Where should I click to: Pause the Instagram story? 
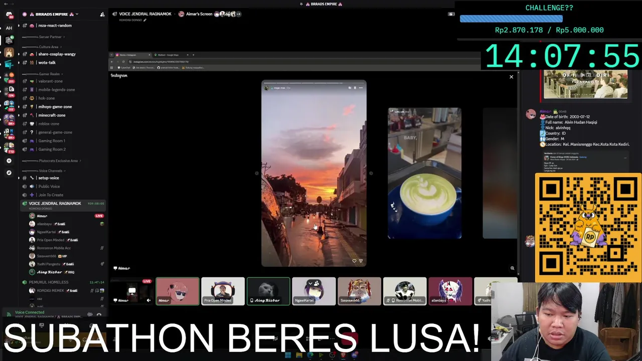tap(355, 88)
